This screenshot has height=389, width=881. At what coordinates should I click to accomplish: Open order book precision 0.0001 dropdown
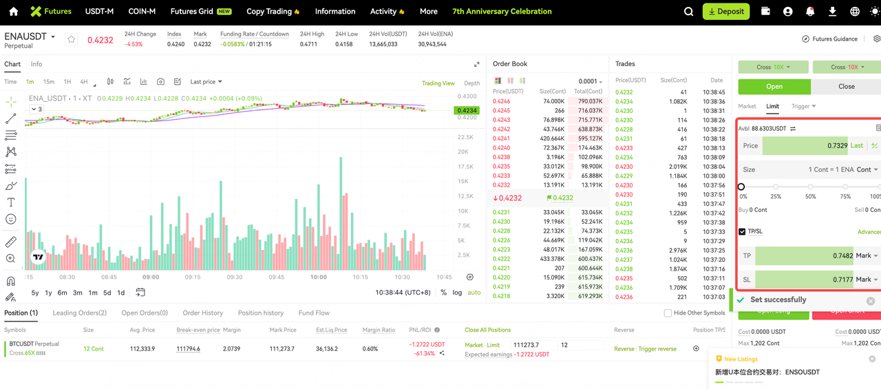(x=590, y=82)
